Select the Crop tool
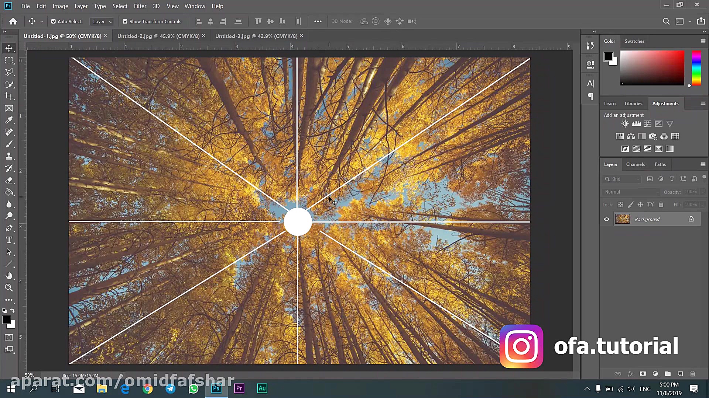The image size is (709, 398). (x=9, y=96)
